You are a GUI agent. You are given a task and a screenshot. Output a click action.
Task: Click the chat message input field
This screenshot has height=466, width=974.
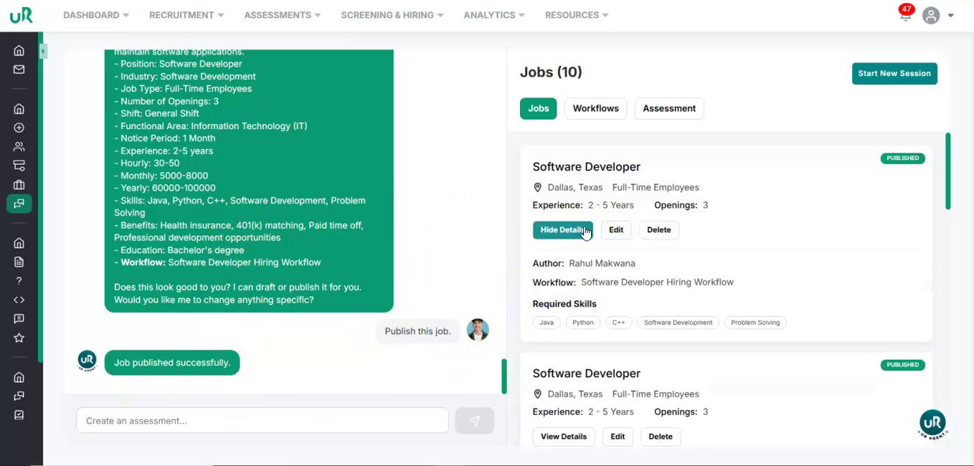262,420
